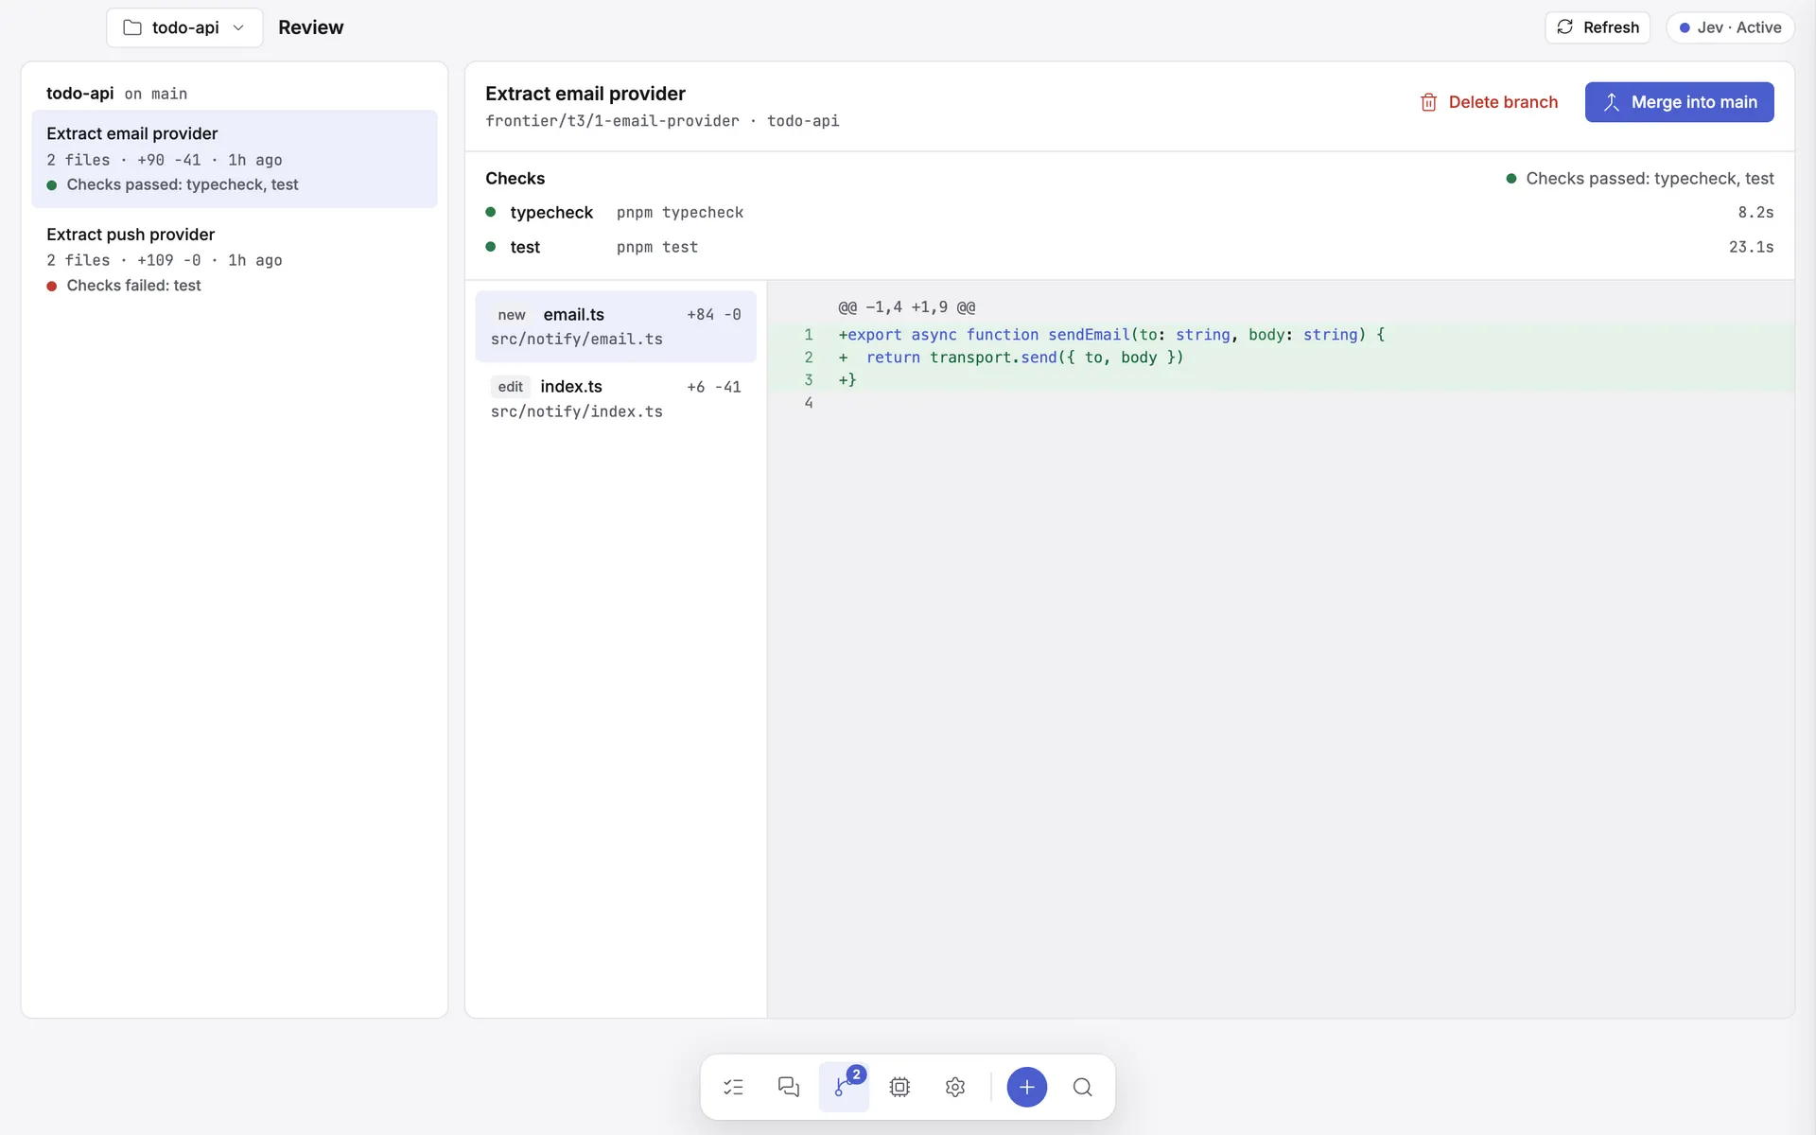The height and width of the screenshot is (1135, 1816).
Task: Click the diff hunk header @@ -1,4 +1,9 @@
Action: click(906, 307)
